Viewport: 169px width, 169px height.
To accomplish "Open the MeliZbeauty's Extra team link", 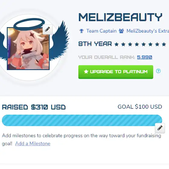I will (148, 31).
